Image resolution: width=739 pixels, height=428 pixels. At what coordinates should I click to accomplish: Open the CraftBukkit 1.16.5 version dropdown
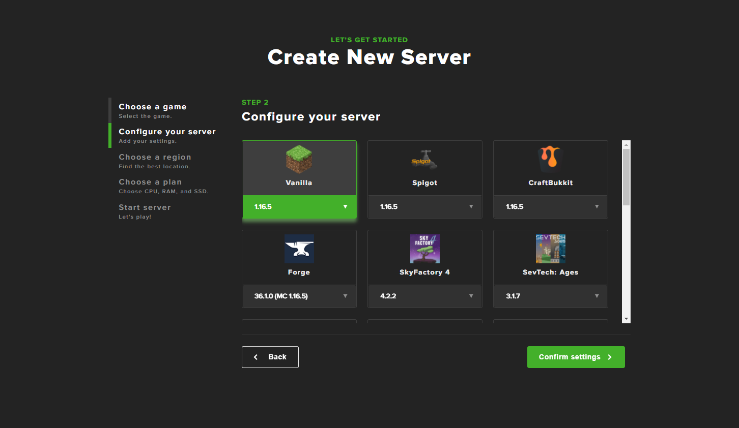551,207
